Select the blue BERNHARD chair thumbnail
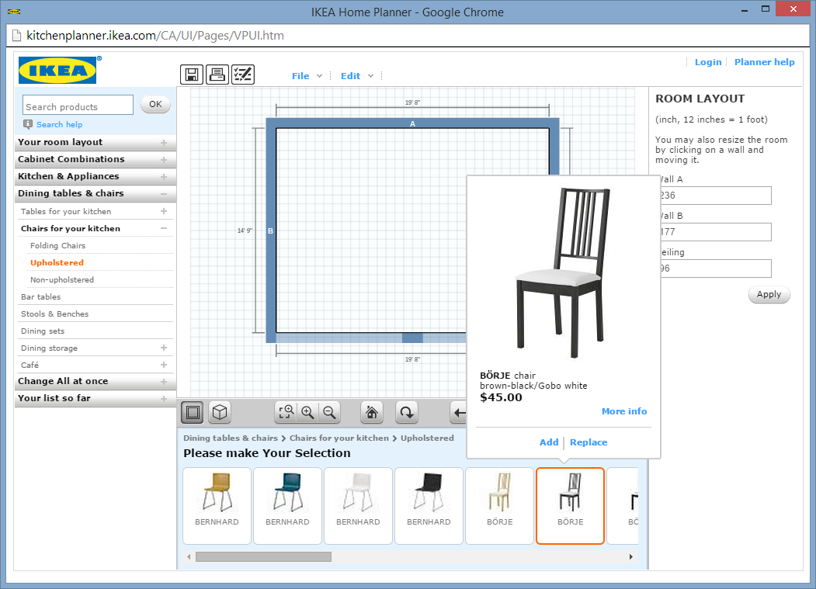816x589 pixels. (287, 506)
